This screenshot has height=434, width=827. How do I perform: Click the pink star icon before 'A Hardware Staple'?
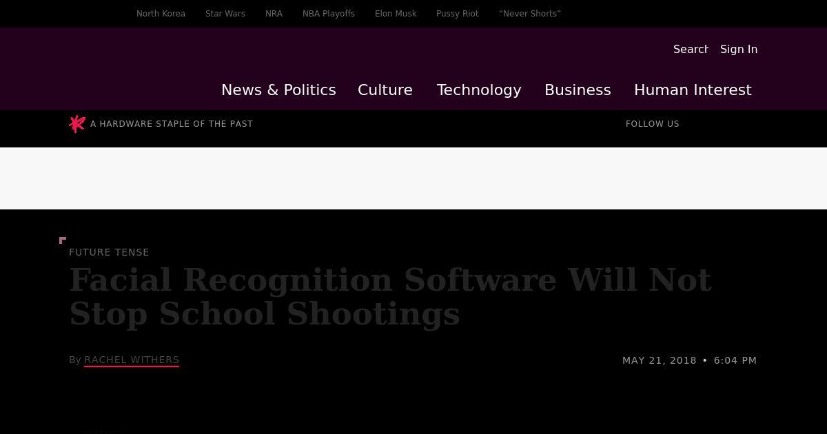click(x=77, y=124)
